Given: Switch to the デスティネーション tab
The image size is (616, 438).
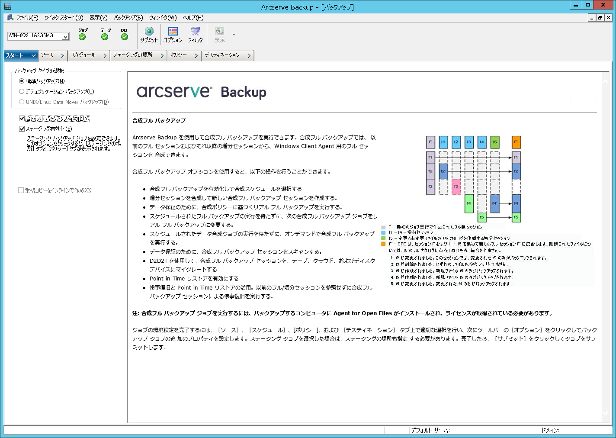Looking at the screenshot, I should pos(228,55).
